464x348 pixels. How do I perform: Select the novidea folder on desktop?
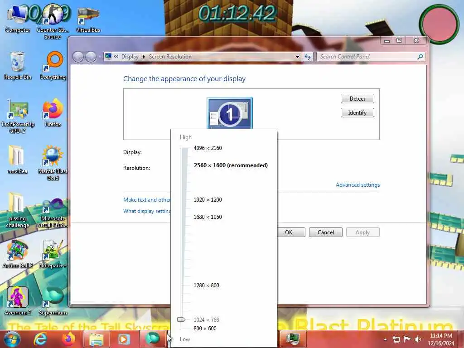click(x=18, y=160)
